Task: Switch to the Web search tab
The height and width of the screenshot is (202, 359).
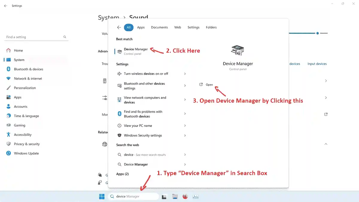Action: click(x=178, y=27)
